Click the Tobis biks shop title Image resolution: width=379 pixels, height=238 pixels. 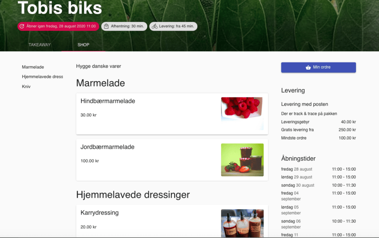pos(60,8)
